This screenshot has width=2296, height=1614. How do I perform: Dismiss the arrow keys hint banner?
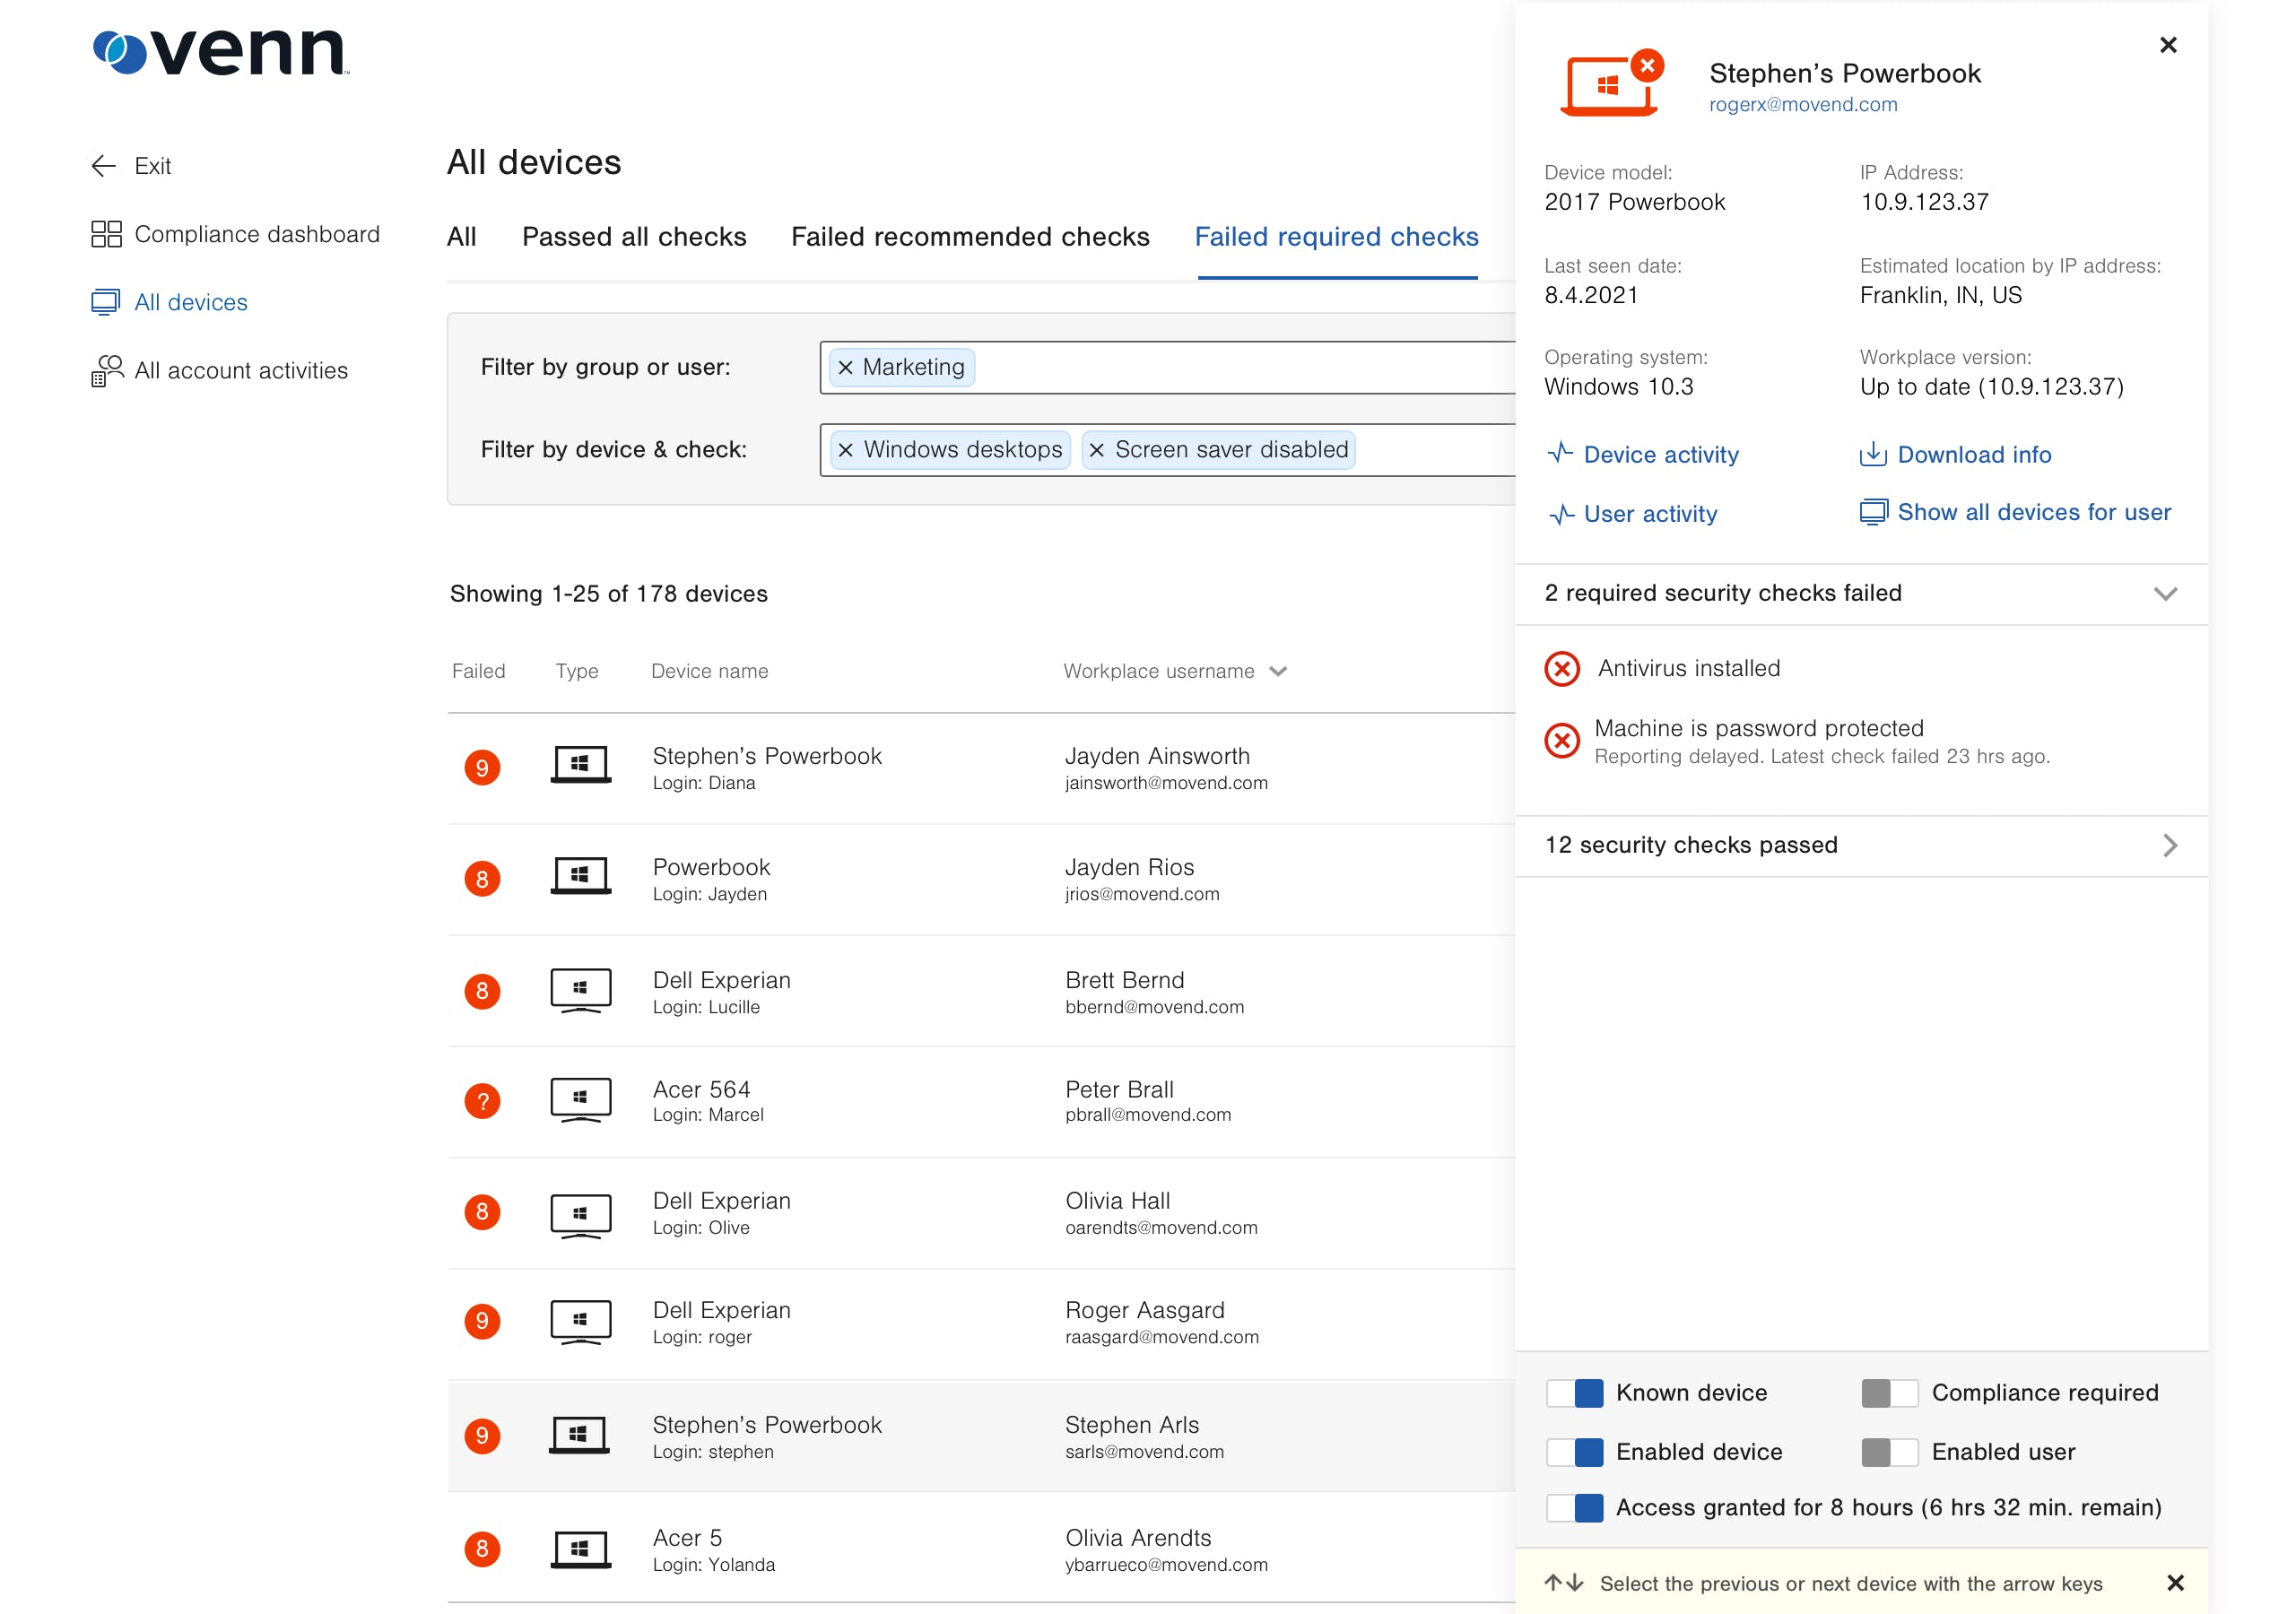click(2174, 1583)
